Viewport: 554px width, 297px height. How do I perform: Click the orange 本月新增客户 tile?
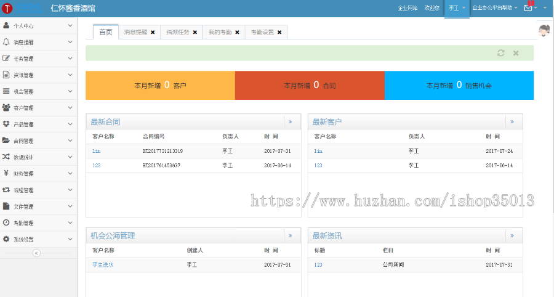pos(161,85)
